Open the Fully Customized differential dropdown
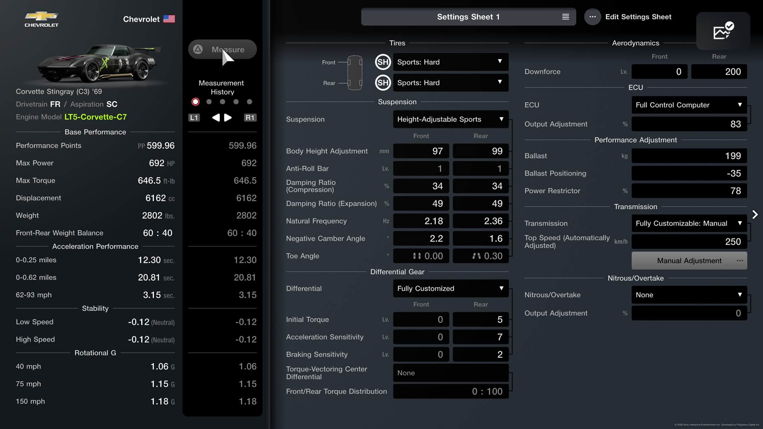This screenshot has height=429, width=763. click(451, 289)
